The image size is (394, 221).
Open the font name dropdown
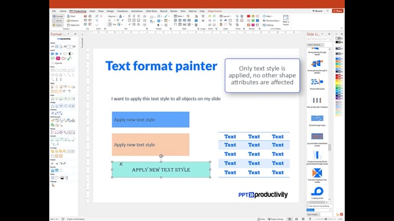tap(112, 17)
